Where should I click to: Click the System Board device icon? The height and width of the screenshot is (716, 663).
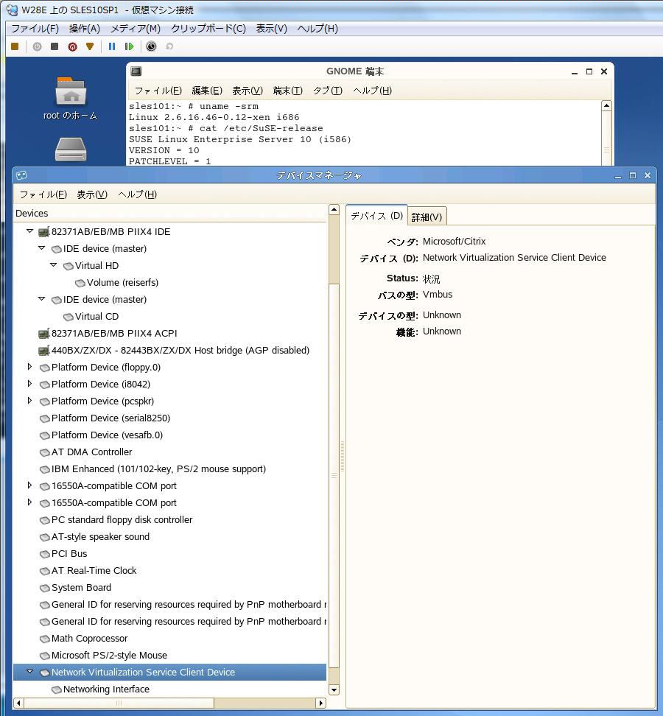point(45,588)
